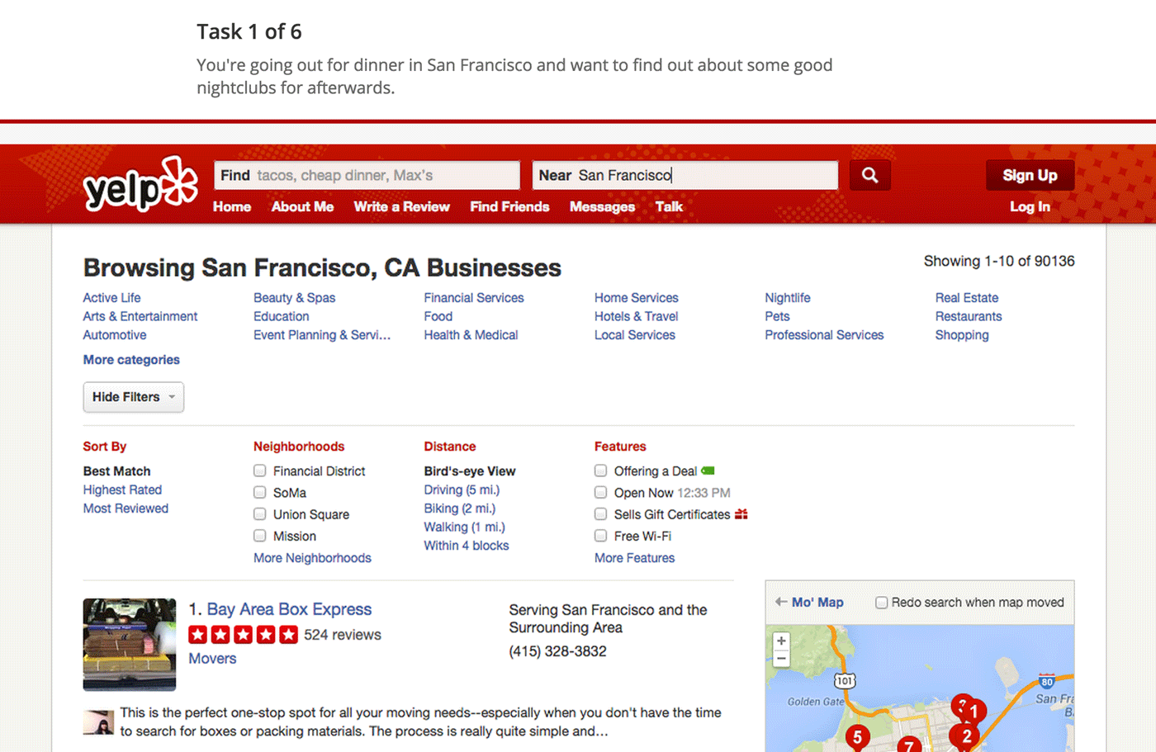Focus the Near location field
This screenshot has width=1156, height=752.
click(x=685, y=175)
